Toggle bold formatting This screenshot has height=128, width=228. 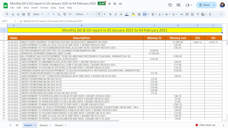110,14
